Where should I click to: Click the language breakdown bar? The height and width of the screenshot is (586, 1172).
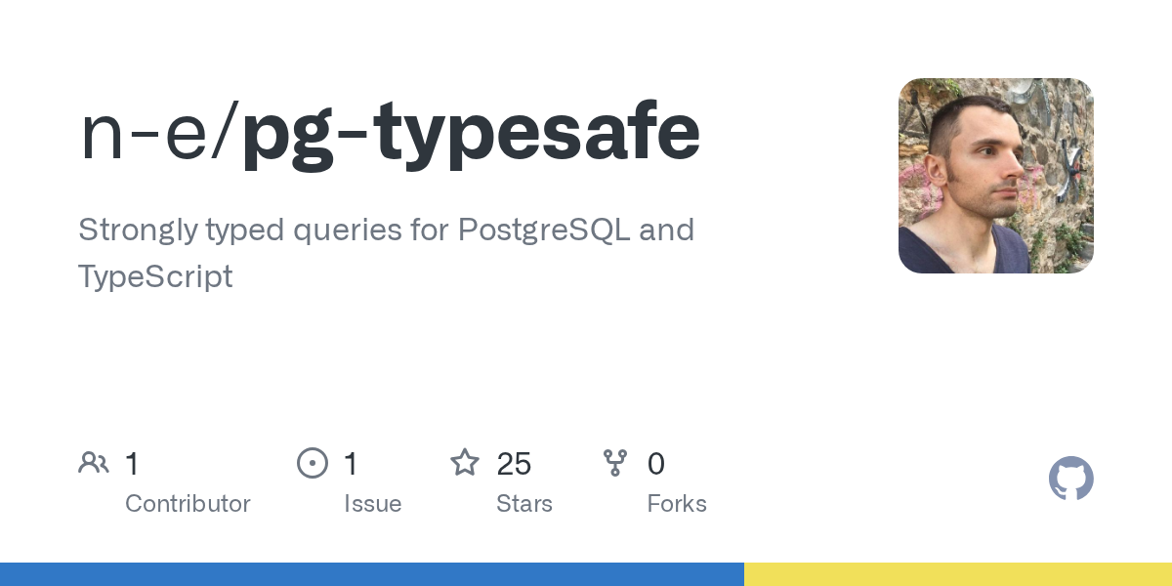pos(586,574)
